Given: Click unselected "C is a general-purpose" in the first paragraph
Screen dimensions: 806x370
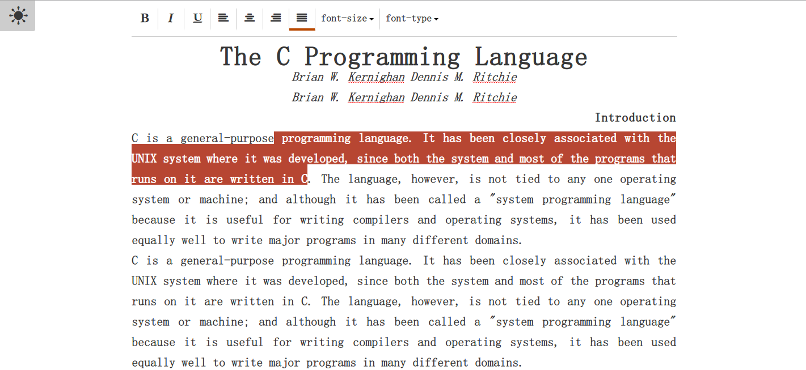Looking at the screenshot, I should (202, 138).
